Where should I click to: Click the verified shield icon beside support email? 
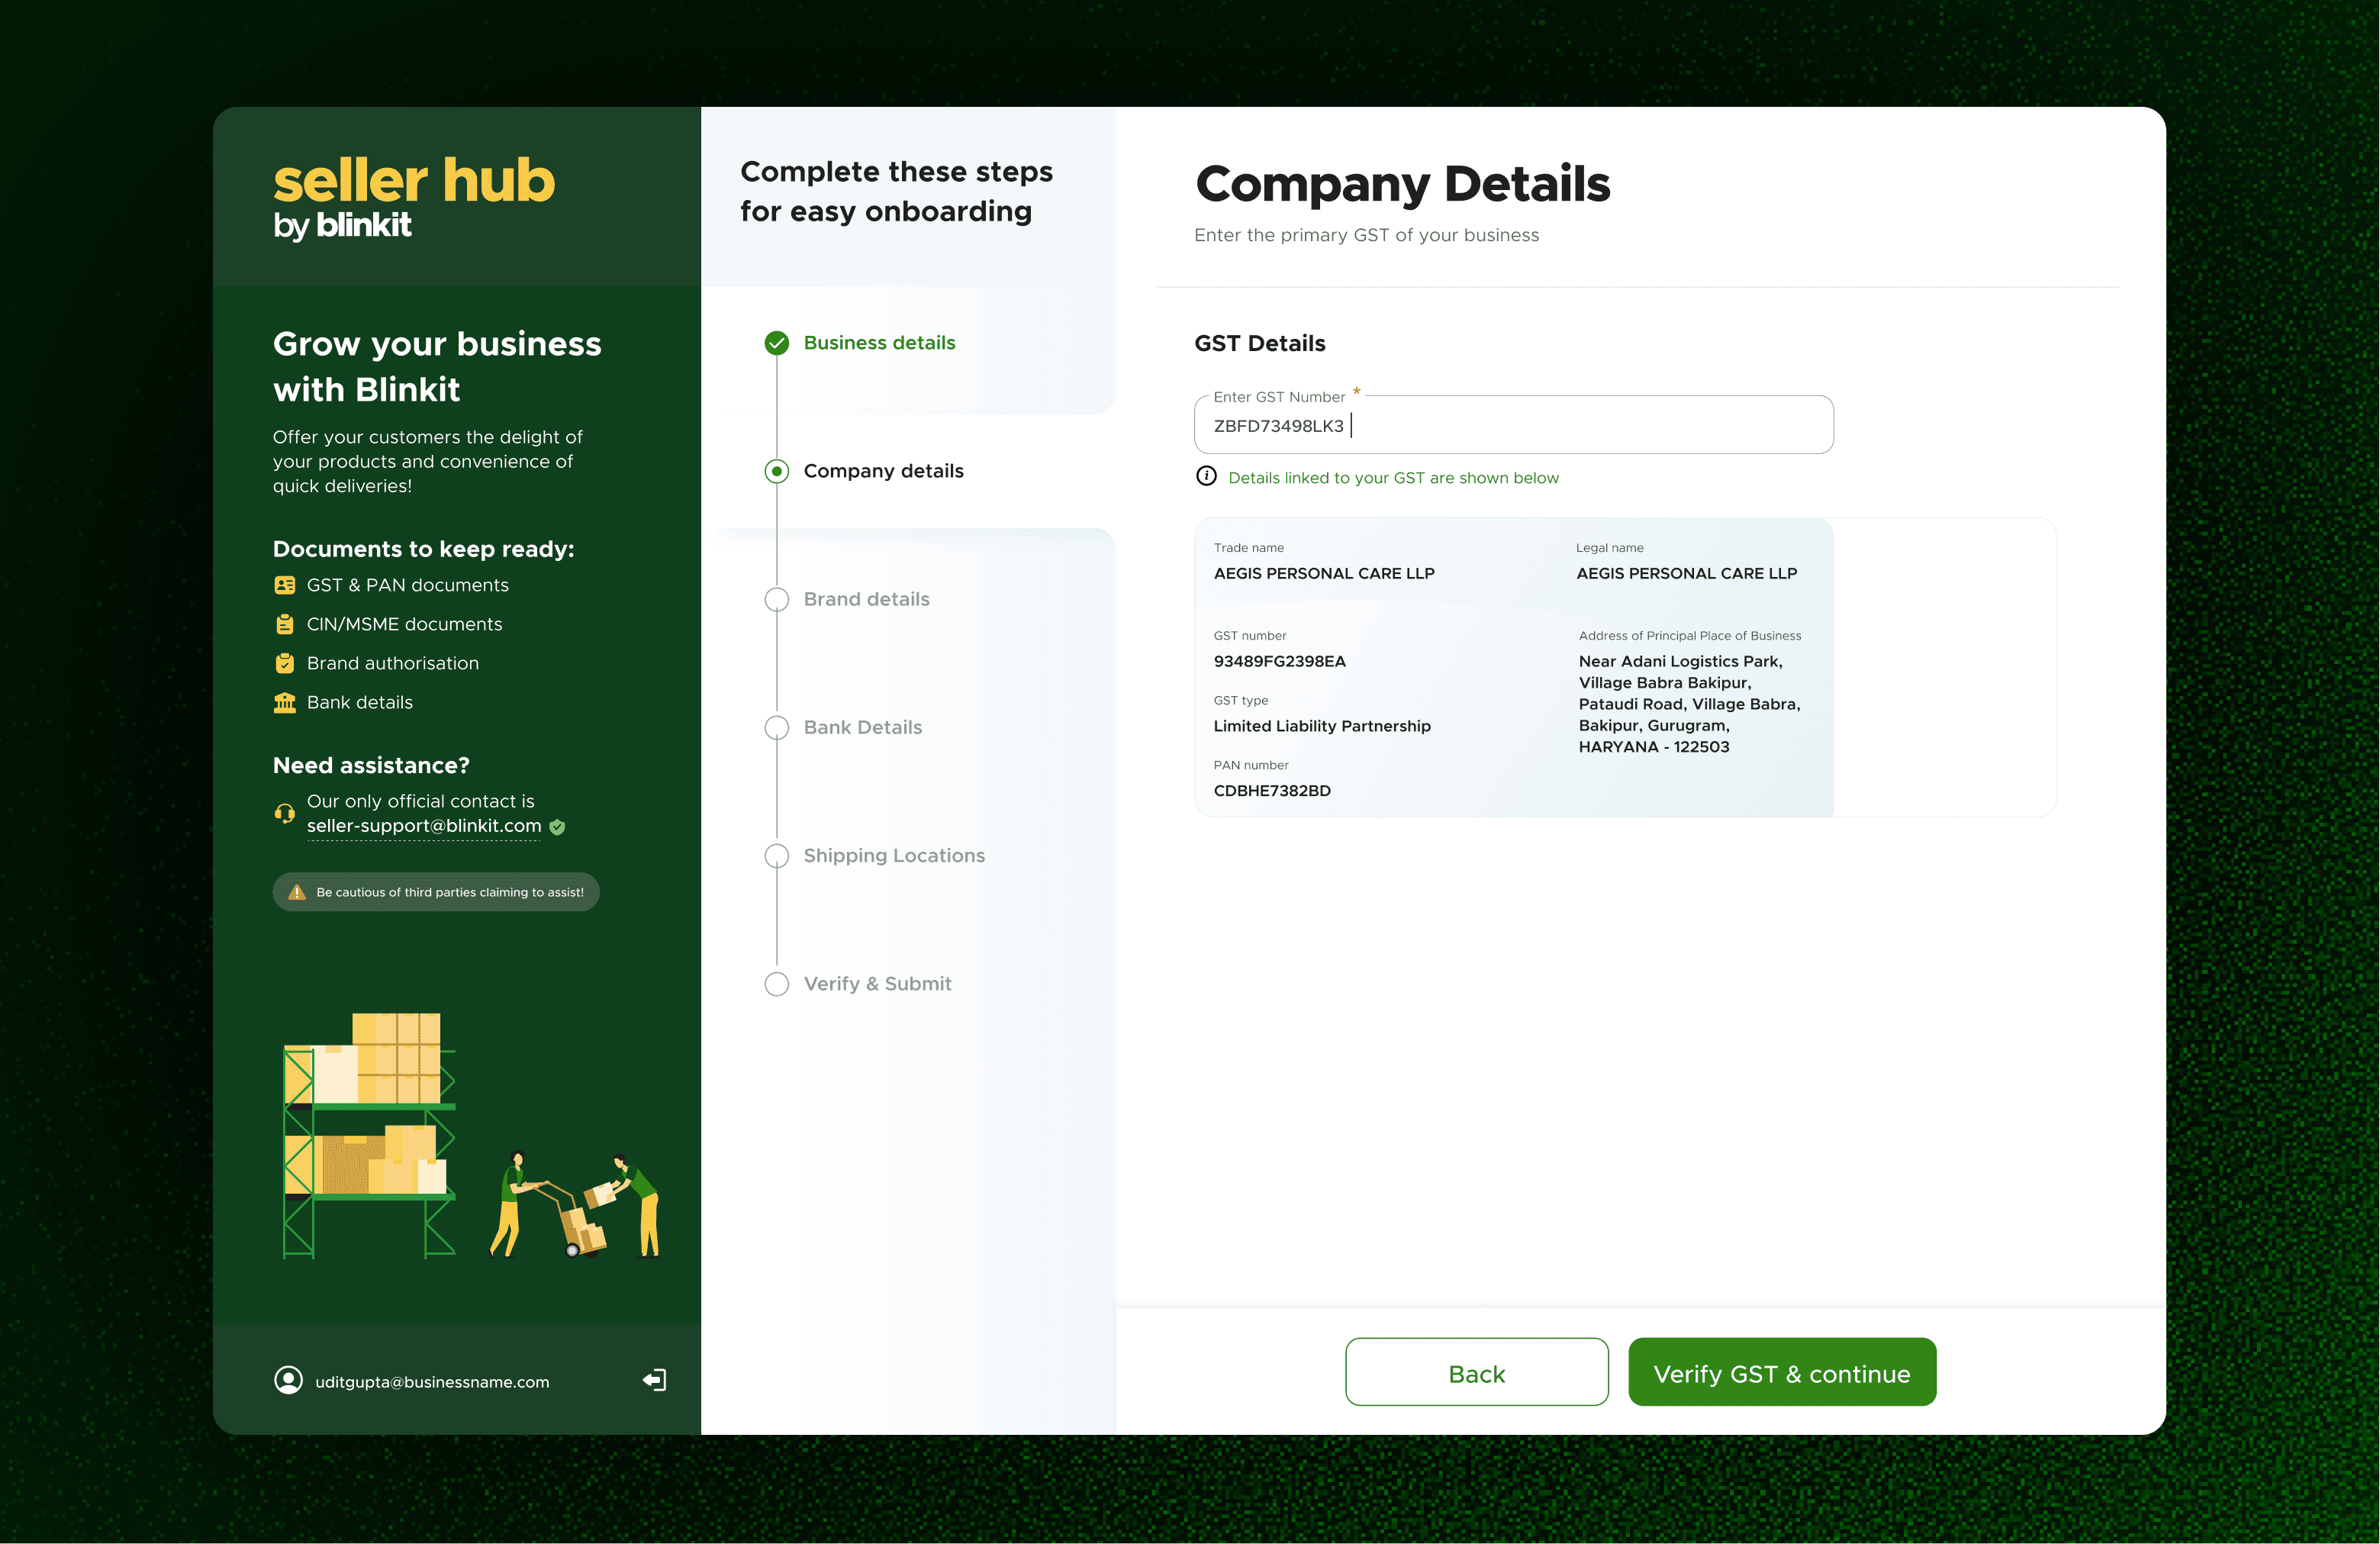(x=558, y=827)
